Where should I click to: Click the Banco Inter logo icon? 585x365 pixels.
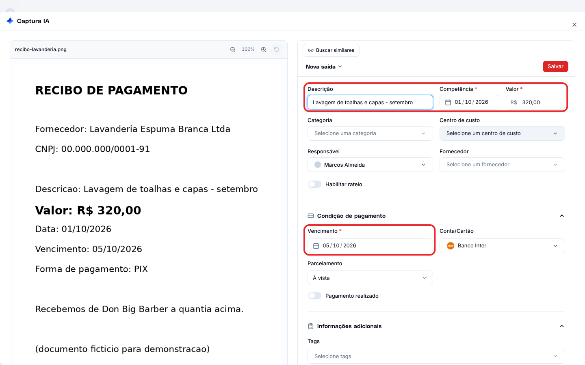pos(451,246)
